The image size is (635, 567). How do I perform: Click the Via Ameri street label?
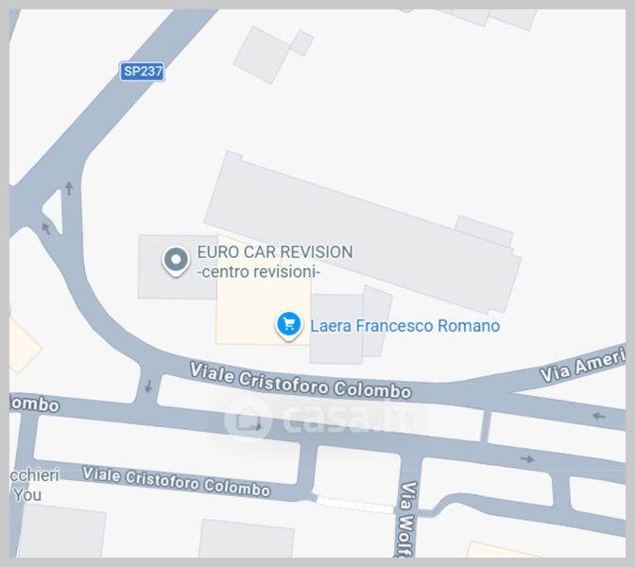(584, 366)
